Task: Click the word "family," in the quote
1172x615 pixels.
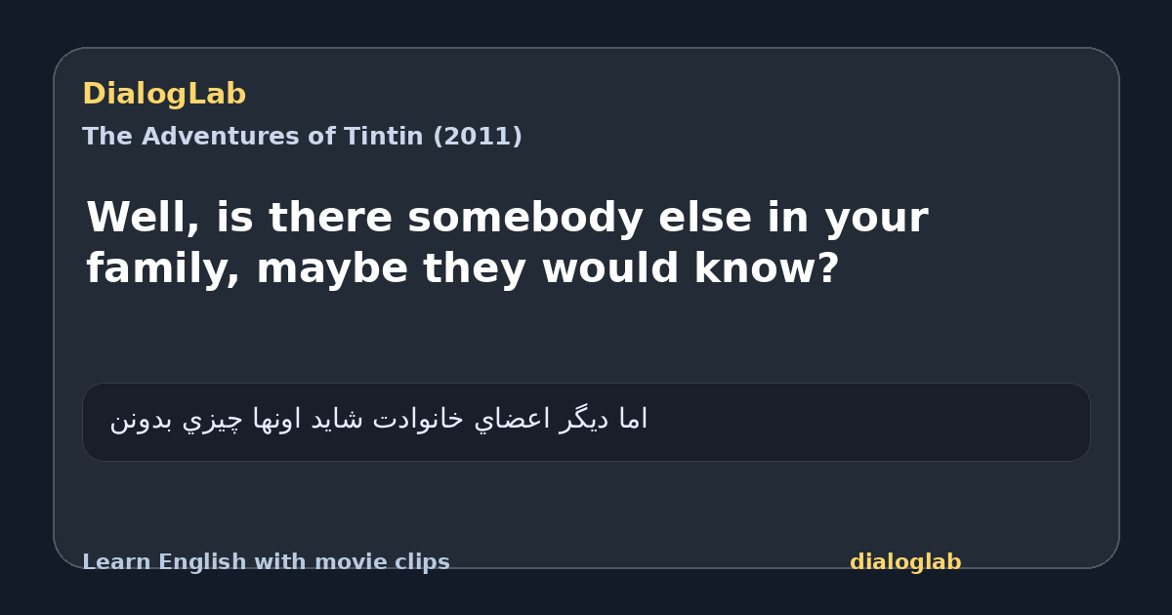Action: [x=163, y=268]
